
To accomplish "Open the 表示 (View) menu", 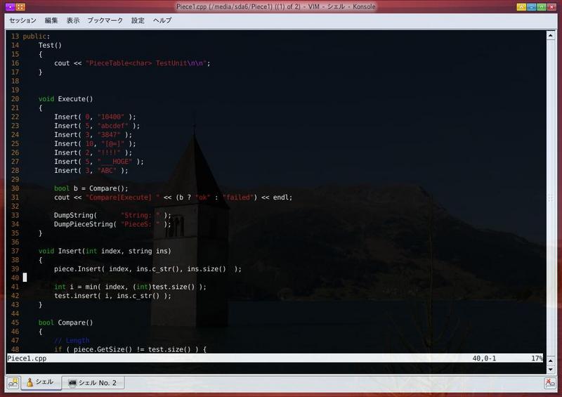I will tap(73, 20).
